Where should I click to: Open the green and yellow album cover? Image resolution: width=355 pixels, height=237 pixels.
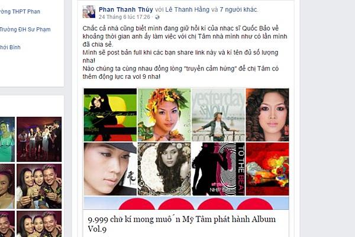click(110, 115)
